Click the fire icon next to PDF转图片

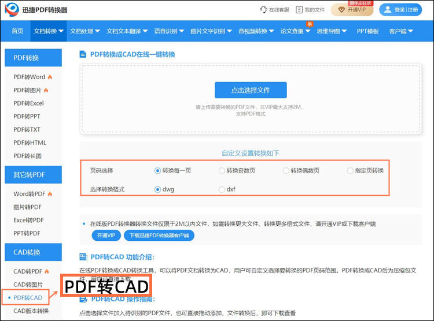[x=46, y=90]
